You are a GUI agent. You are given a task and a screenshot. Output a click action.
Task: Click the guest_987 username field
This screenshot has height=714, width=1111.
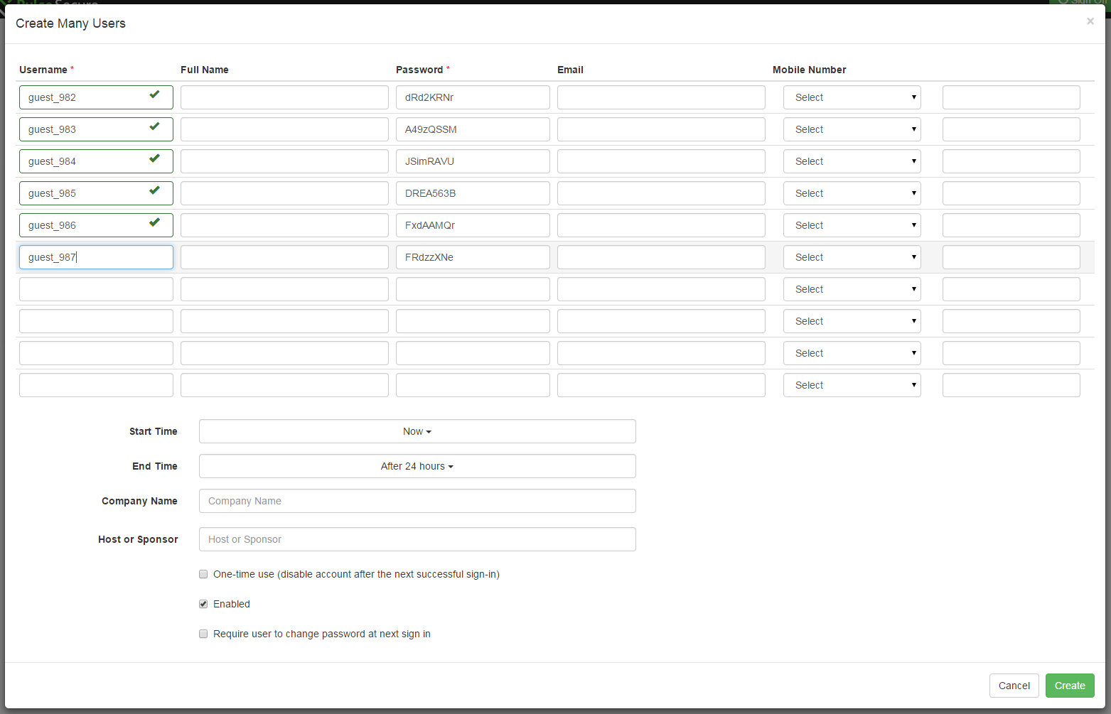coord(96,257)
